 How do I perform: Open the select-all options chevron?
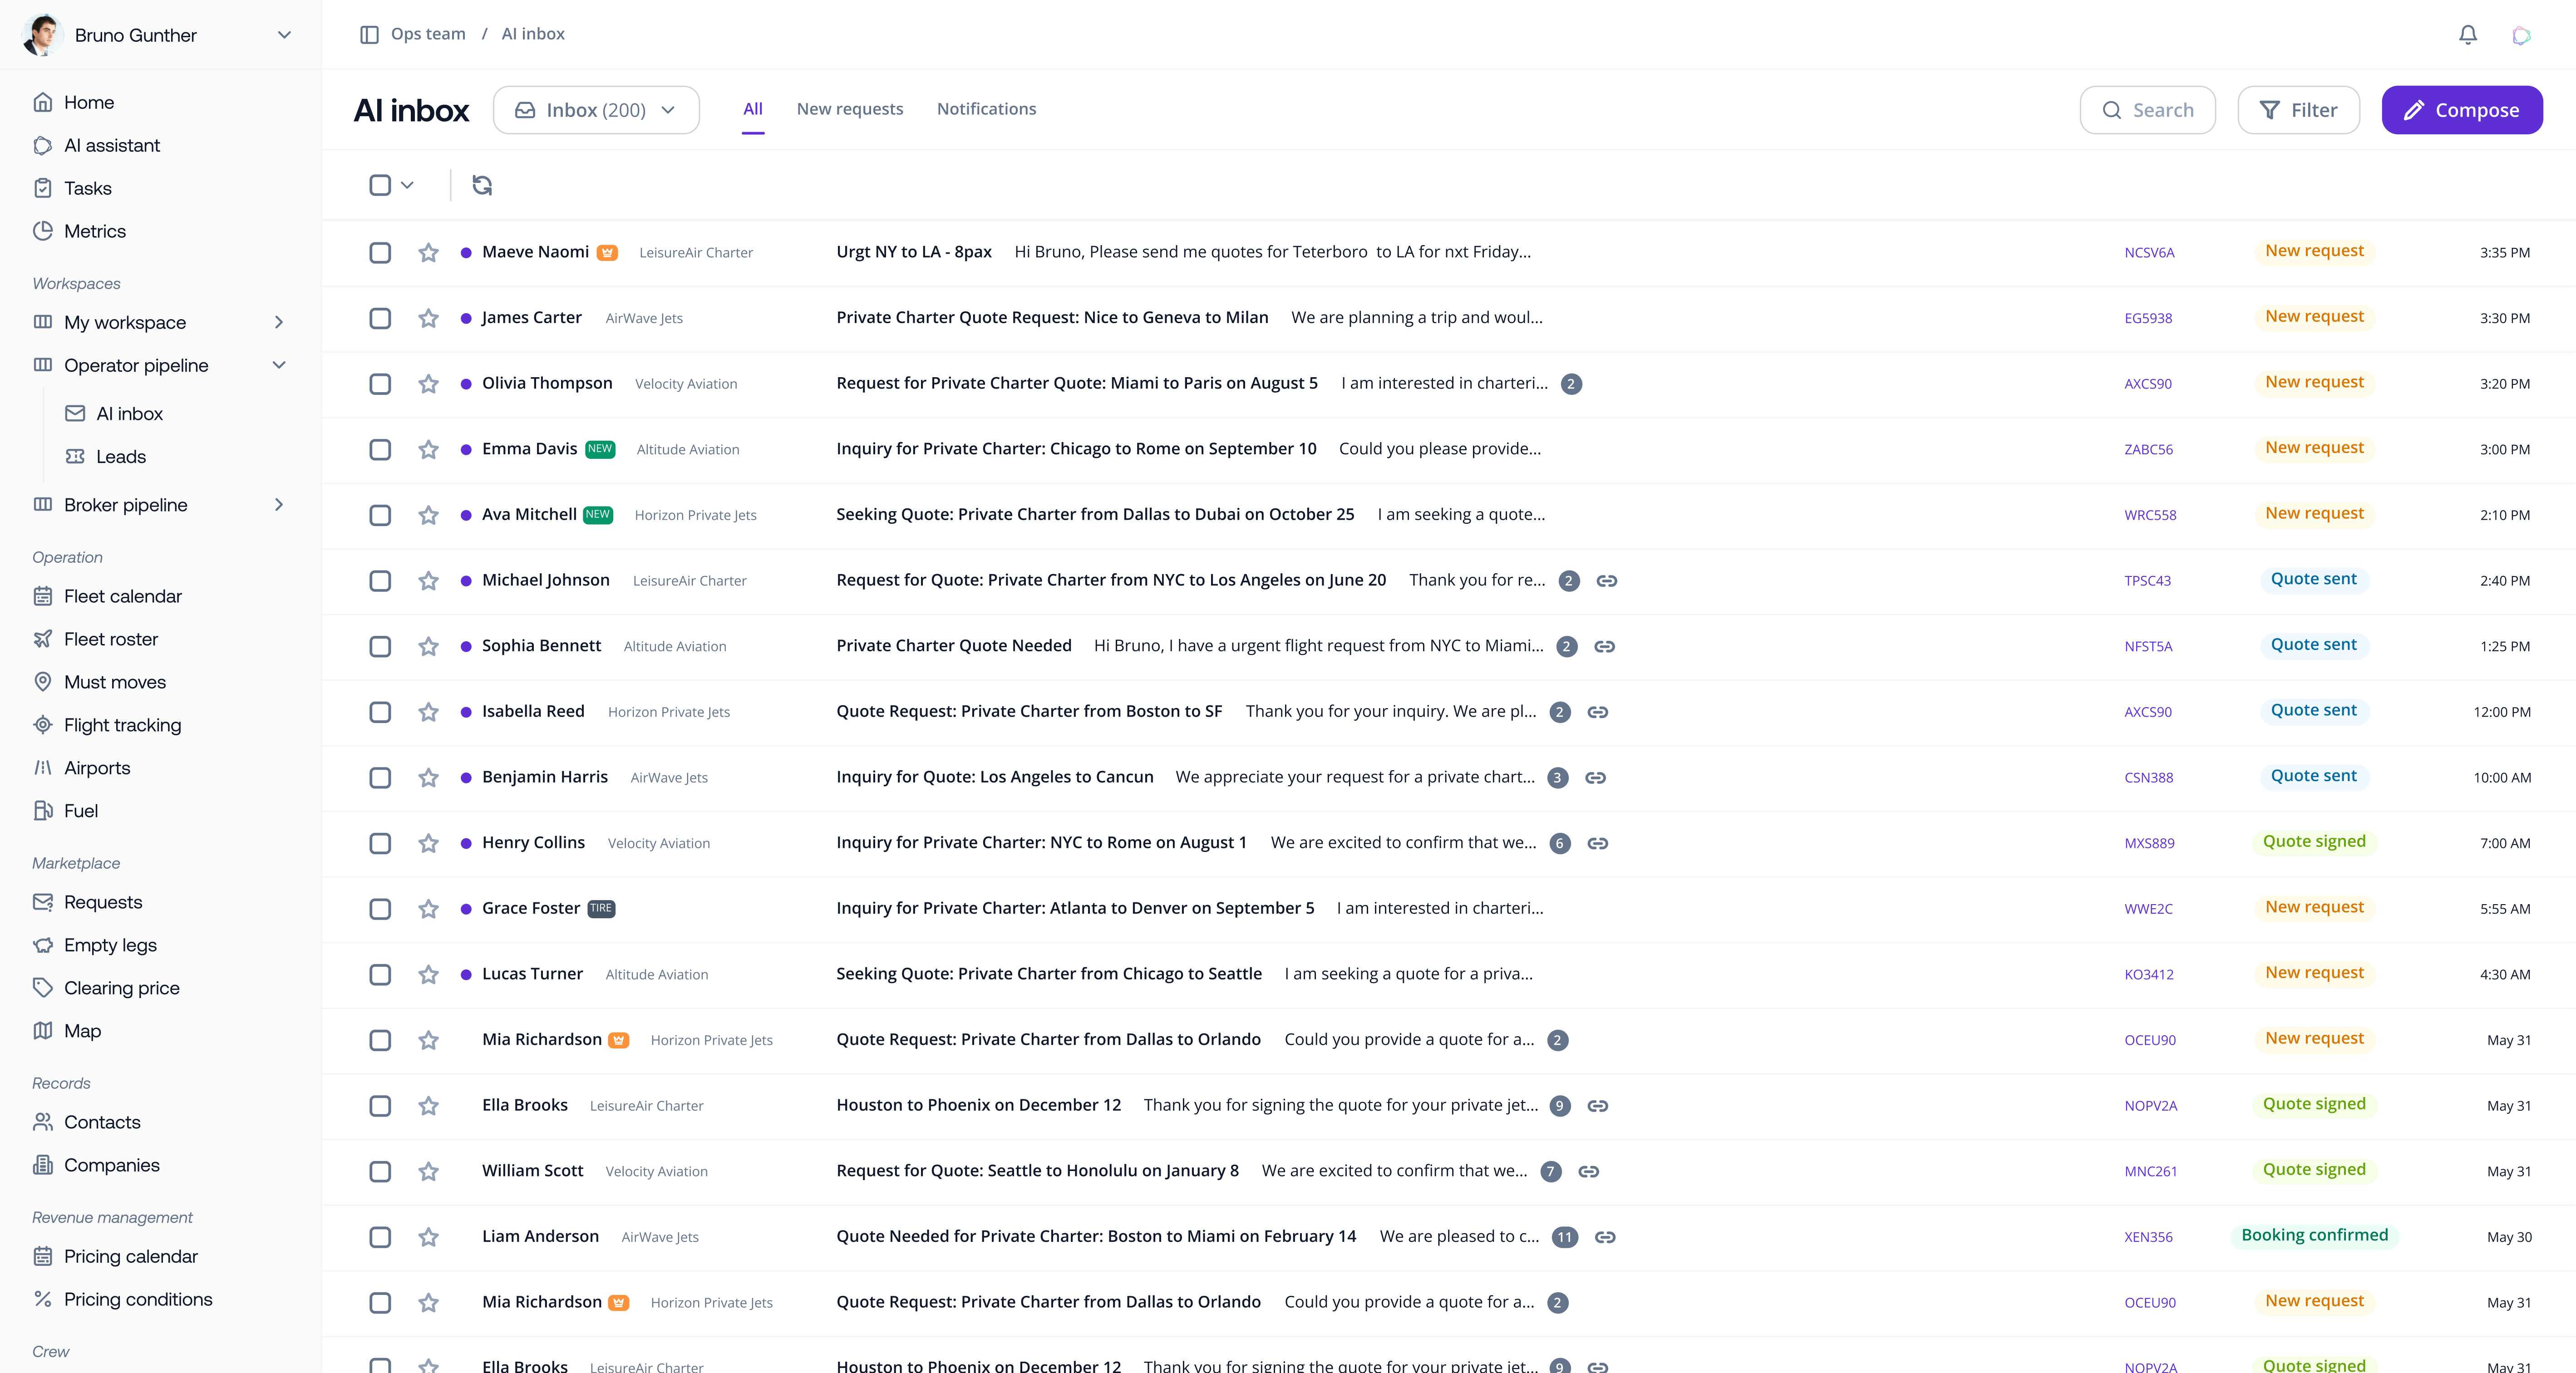point(407,185)
